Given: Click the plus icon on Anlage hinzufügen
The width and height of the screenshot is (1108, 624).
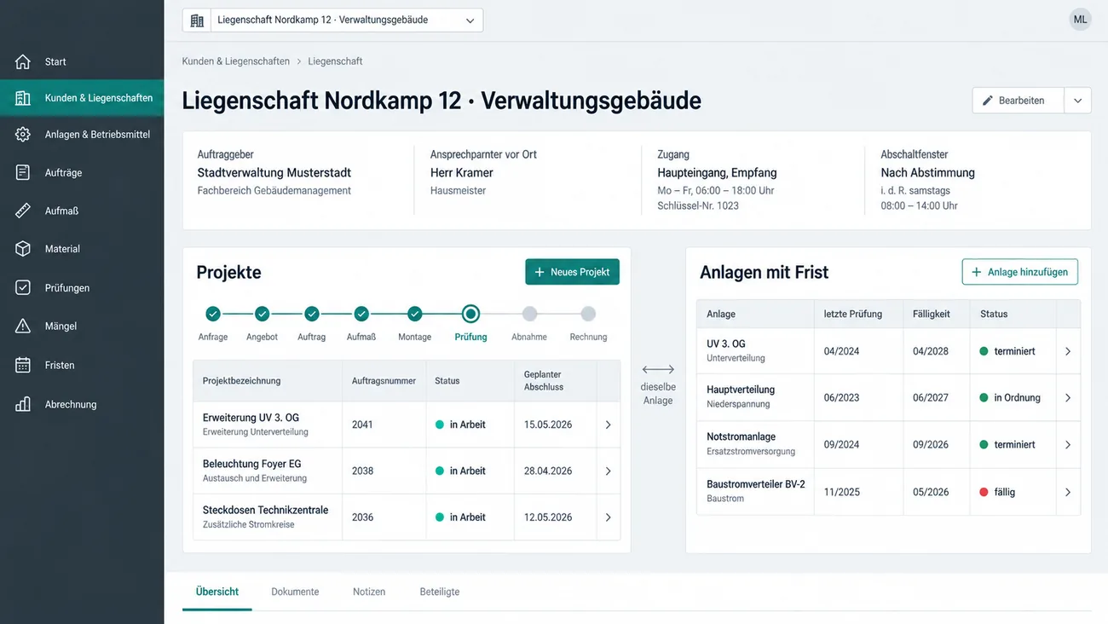Looking at the screenshot, I should click(x=977, y=272).
